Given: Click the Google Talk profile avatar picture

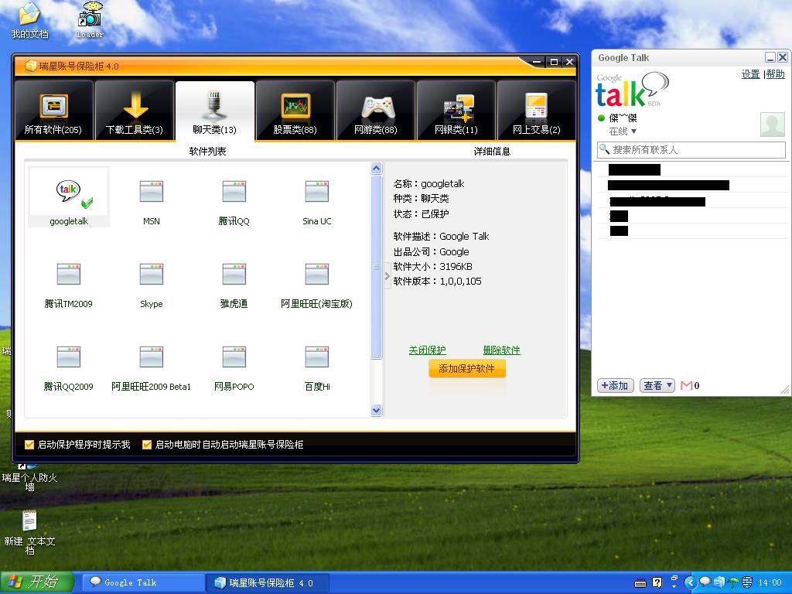Looking at the screenshot, I should [773, 125].
